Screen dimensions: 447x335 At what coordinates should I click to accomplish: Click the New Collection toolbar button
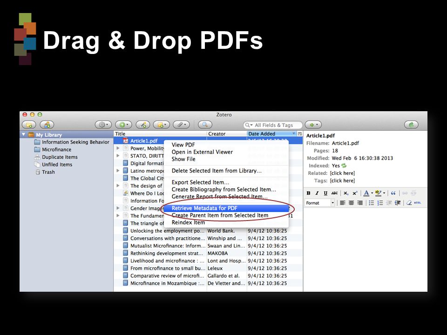tap(29, 125)
